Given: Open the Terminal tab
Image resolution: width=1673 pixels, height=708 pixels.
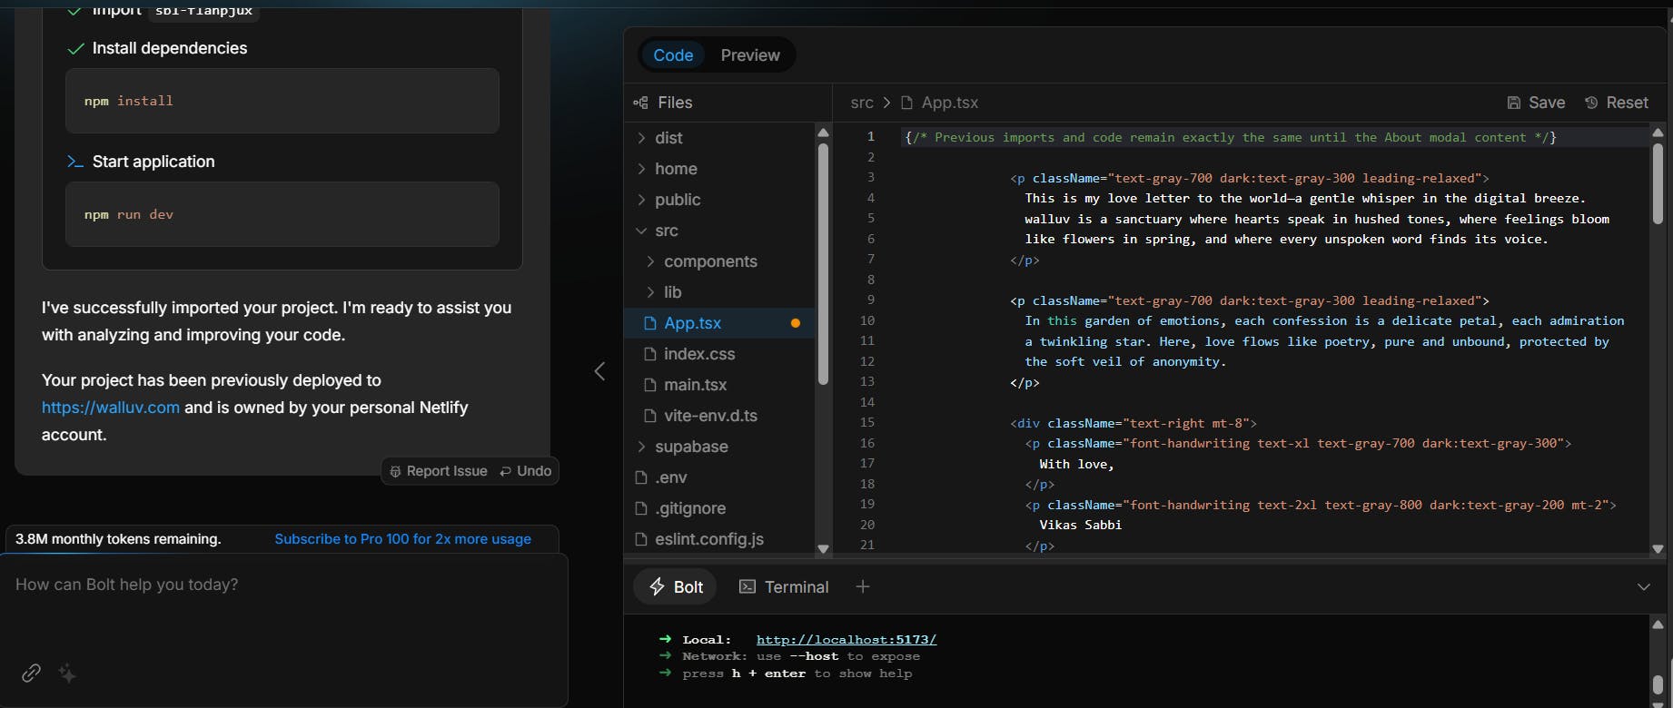Looking at the screenshot, I should [784, 587].
